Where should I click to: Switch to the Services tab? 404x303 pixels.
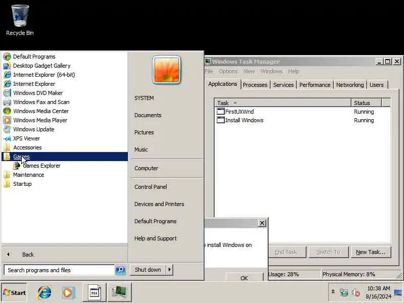click(x=283, y=85)
